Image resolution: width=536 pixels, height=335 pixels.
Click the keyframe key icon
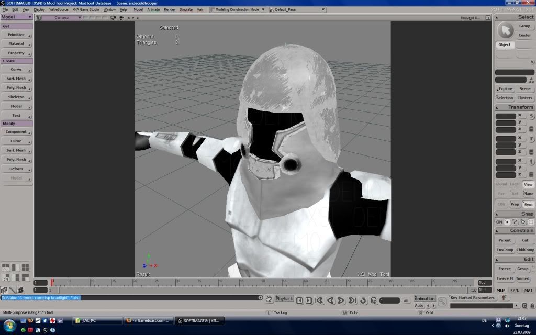[442, 301]
